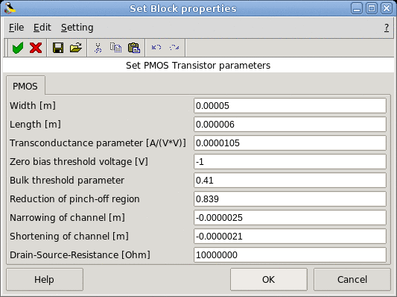Screen dimensions: 397x297
Task: Click the redo arrow icon
Action: tap(174, 48)
